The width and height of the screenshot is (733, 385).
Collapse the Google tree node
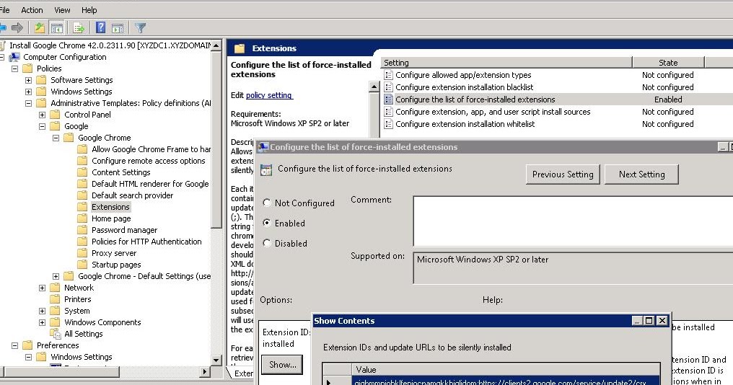point(42,126)
